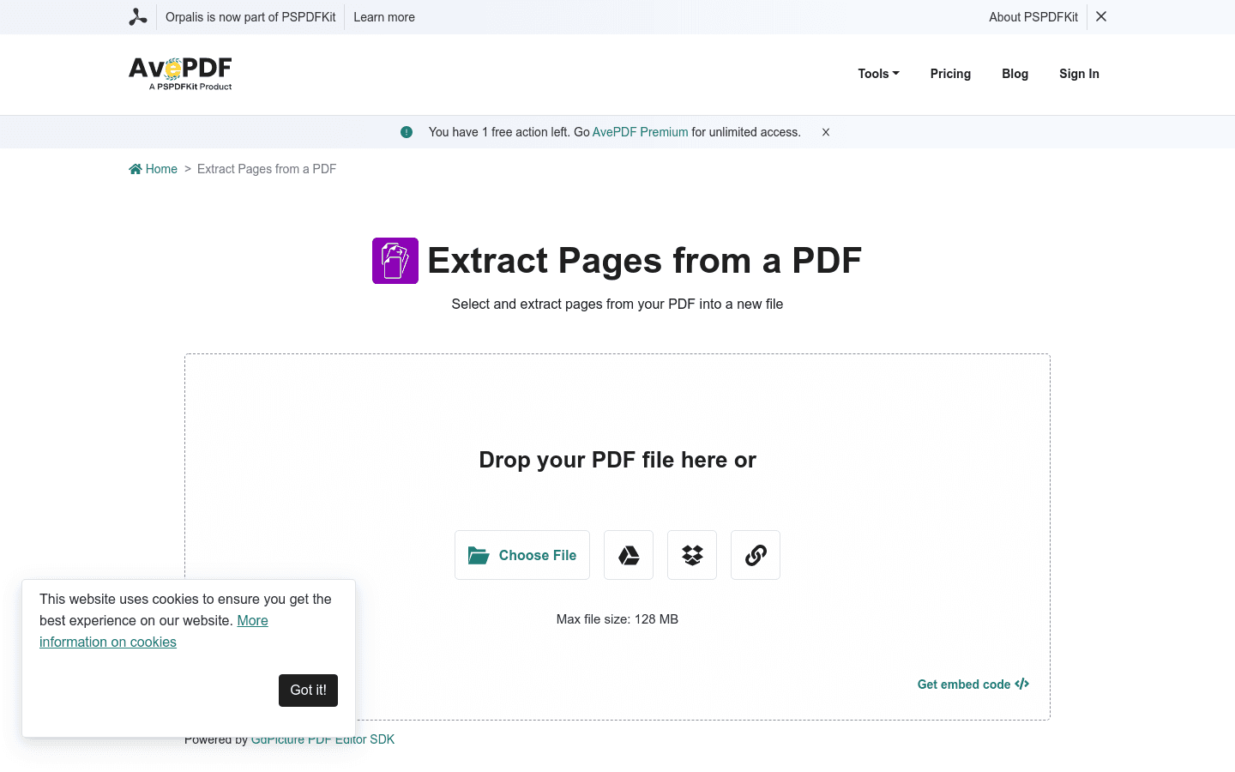
Task: Click the AvePDF logo
Action: 179,74
